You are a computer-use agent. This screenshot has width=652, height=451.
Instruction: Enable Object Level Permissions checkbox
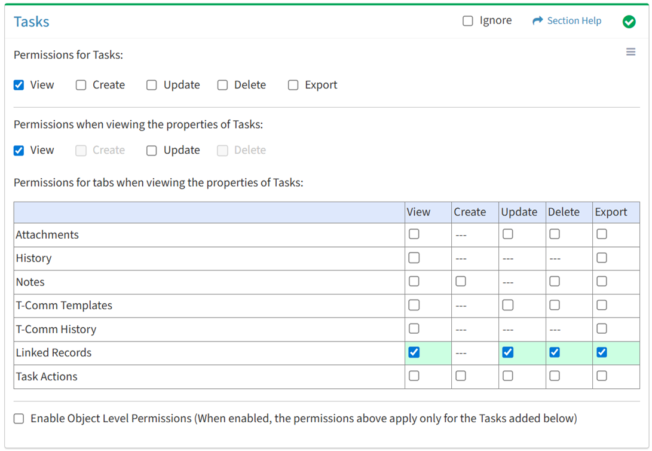click(x=19, y=419)
